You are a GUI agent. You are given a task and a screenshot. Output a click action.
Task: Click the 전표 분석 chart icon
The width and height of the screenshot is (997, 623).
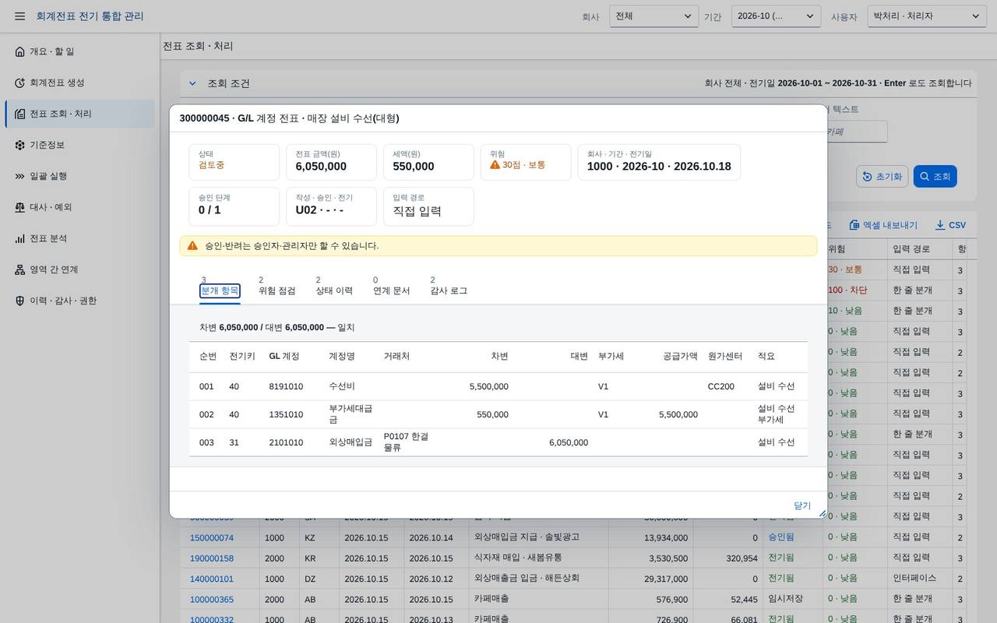[19, 238]
